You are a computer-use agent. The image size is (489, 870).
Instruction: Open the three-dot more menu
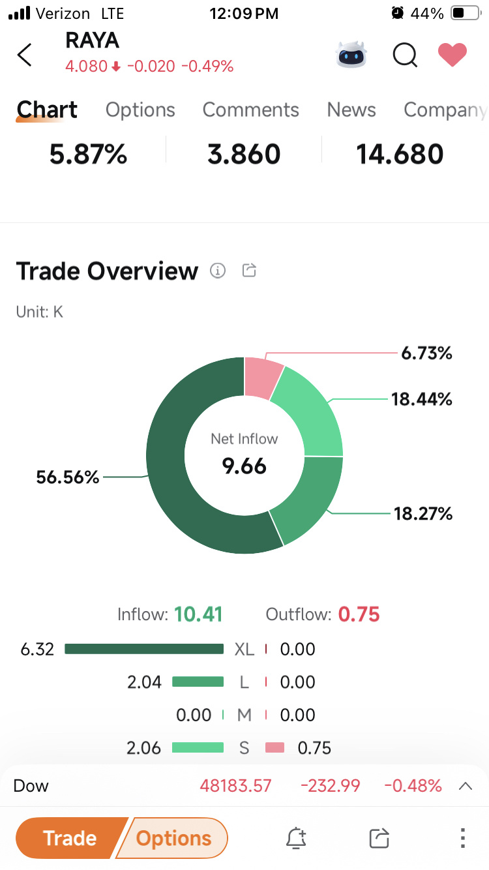[x=462, y=838]
